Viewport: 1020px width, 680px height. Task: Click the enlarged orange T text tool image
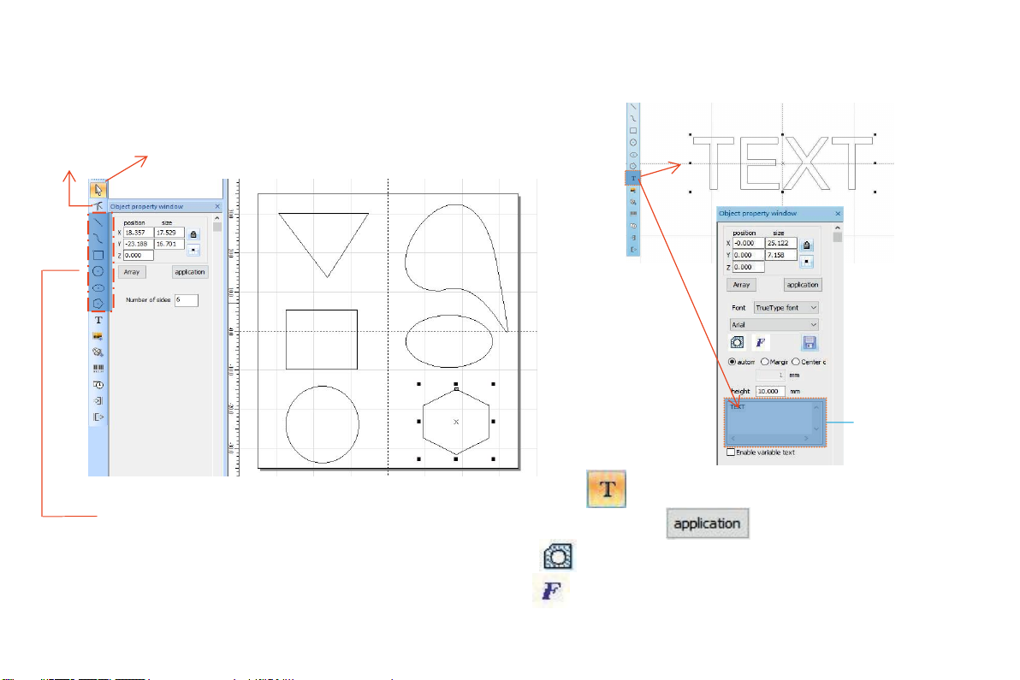tap(607, 489)
